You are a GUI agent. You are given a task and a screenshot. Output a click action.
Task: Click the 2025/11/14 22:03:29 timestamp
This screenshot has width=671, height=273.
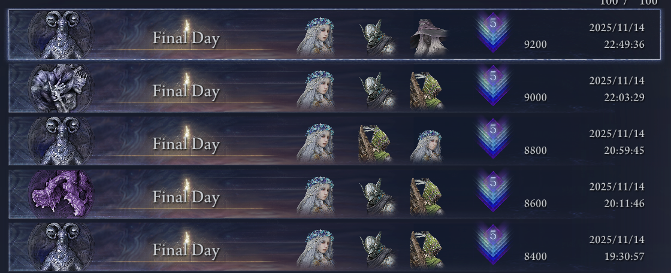click(x=616, y=89)
